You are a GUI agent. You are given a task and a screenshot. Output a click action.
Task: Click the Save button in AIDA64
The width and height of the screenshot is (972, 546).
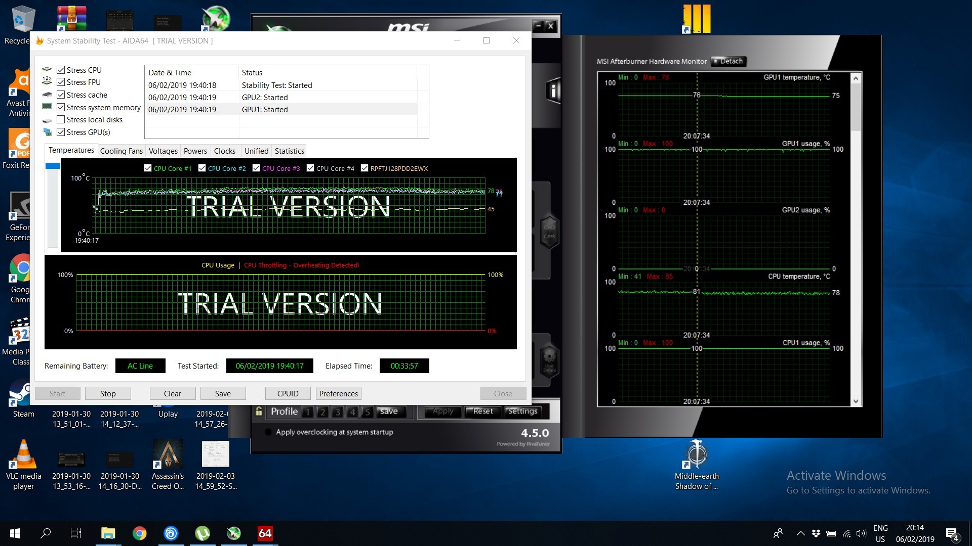(223, 393)
